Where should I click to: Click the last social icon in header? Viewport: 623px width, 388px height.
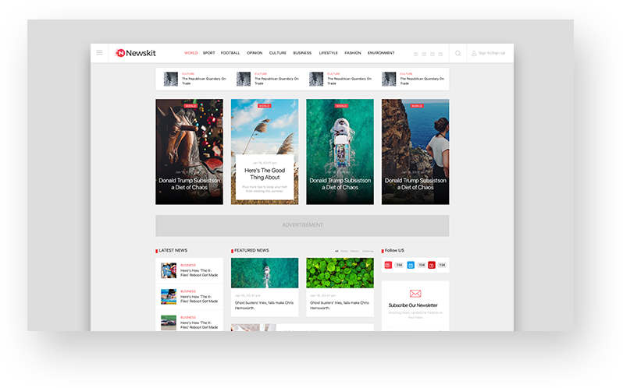coord(441,54)
